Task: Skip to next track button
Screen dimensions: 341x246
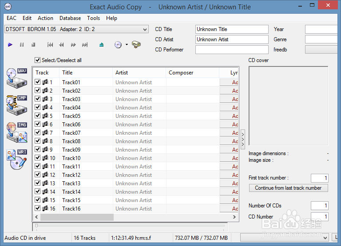Action: (85, 45)
